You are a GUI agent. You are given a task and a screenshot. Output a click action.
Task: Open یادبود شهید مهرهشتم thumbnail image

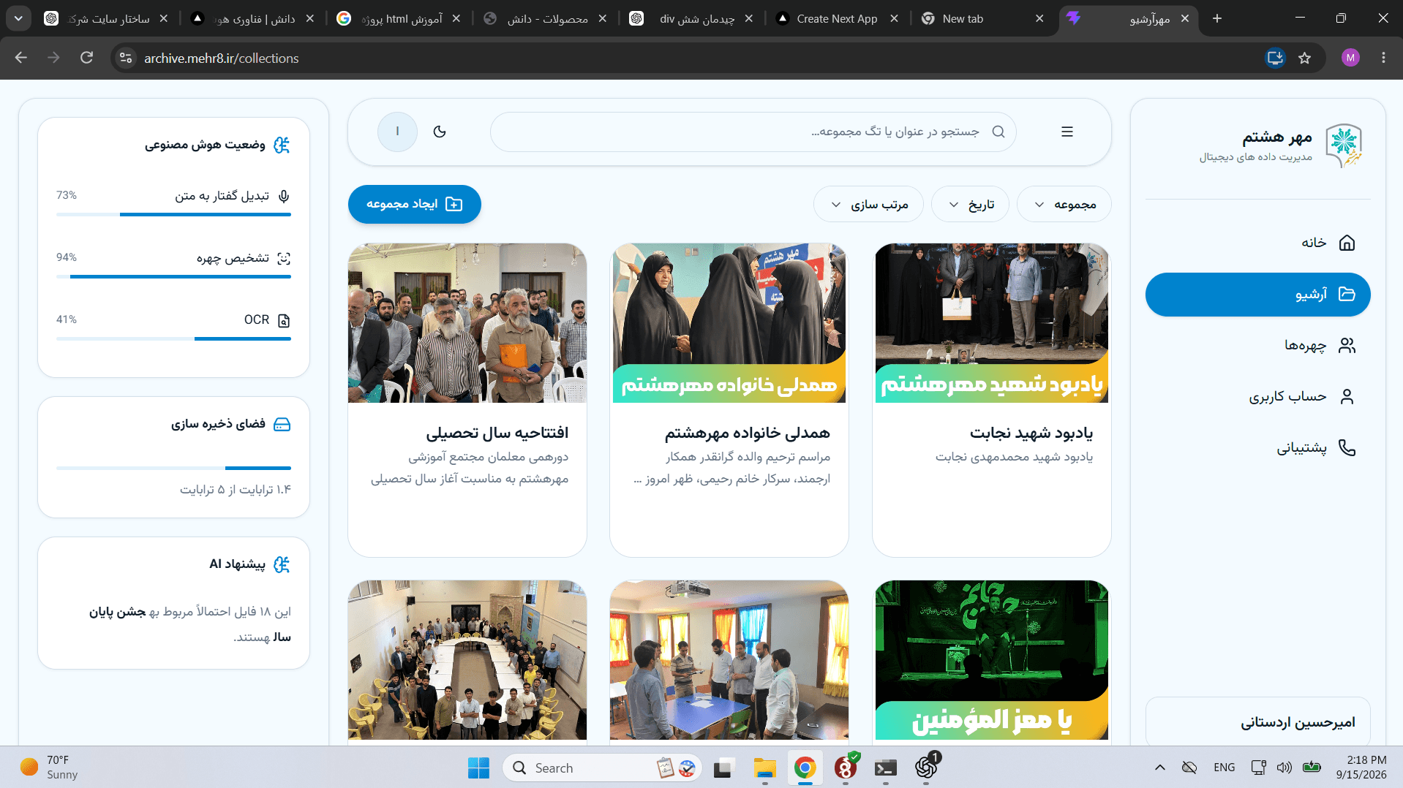click(x=991, y=323)
